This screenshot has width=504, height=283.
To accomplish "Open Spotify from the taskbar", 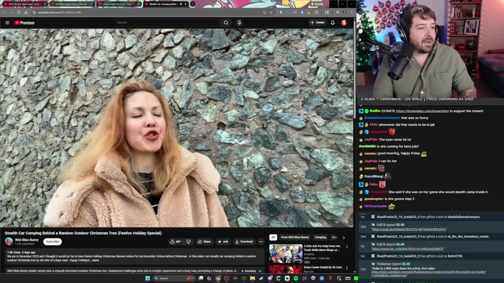I will click(296, 278).
